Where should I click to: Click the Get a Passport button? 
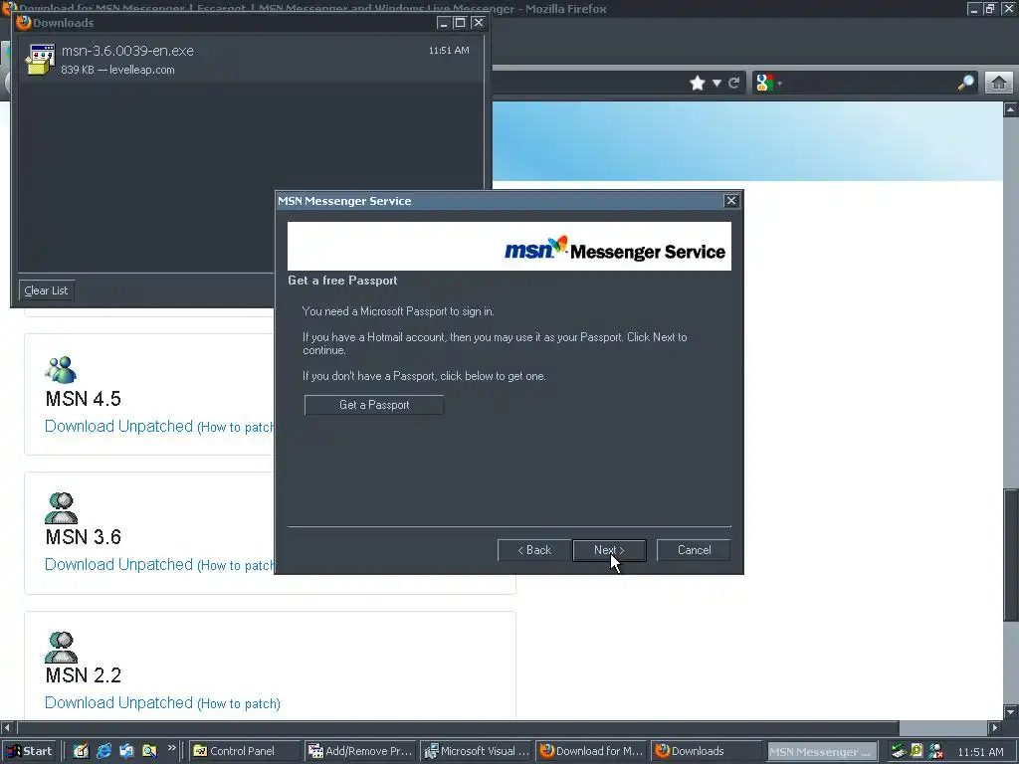click(374, 405)
